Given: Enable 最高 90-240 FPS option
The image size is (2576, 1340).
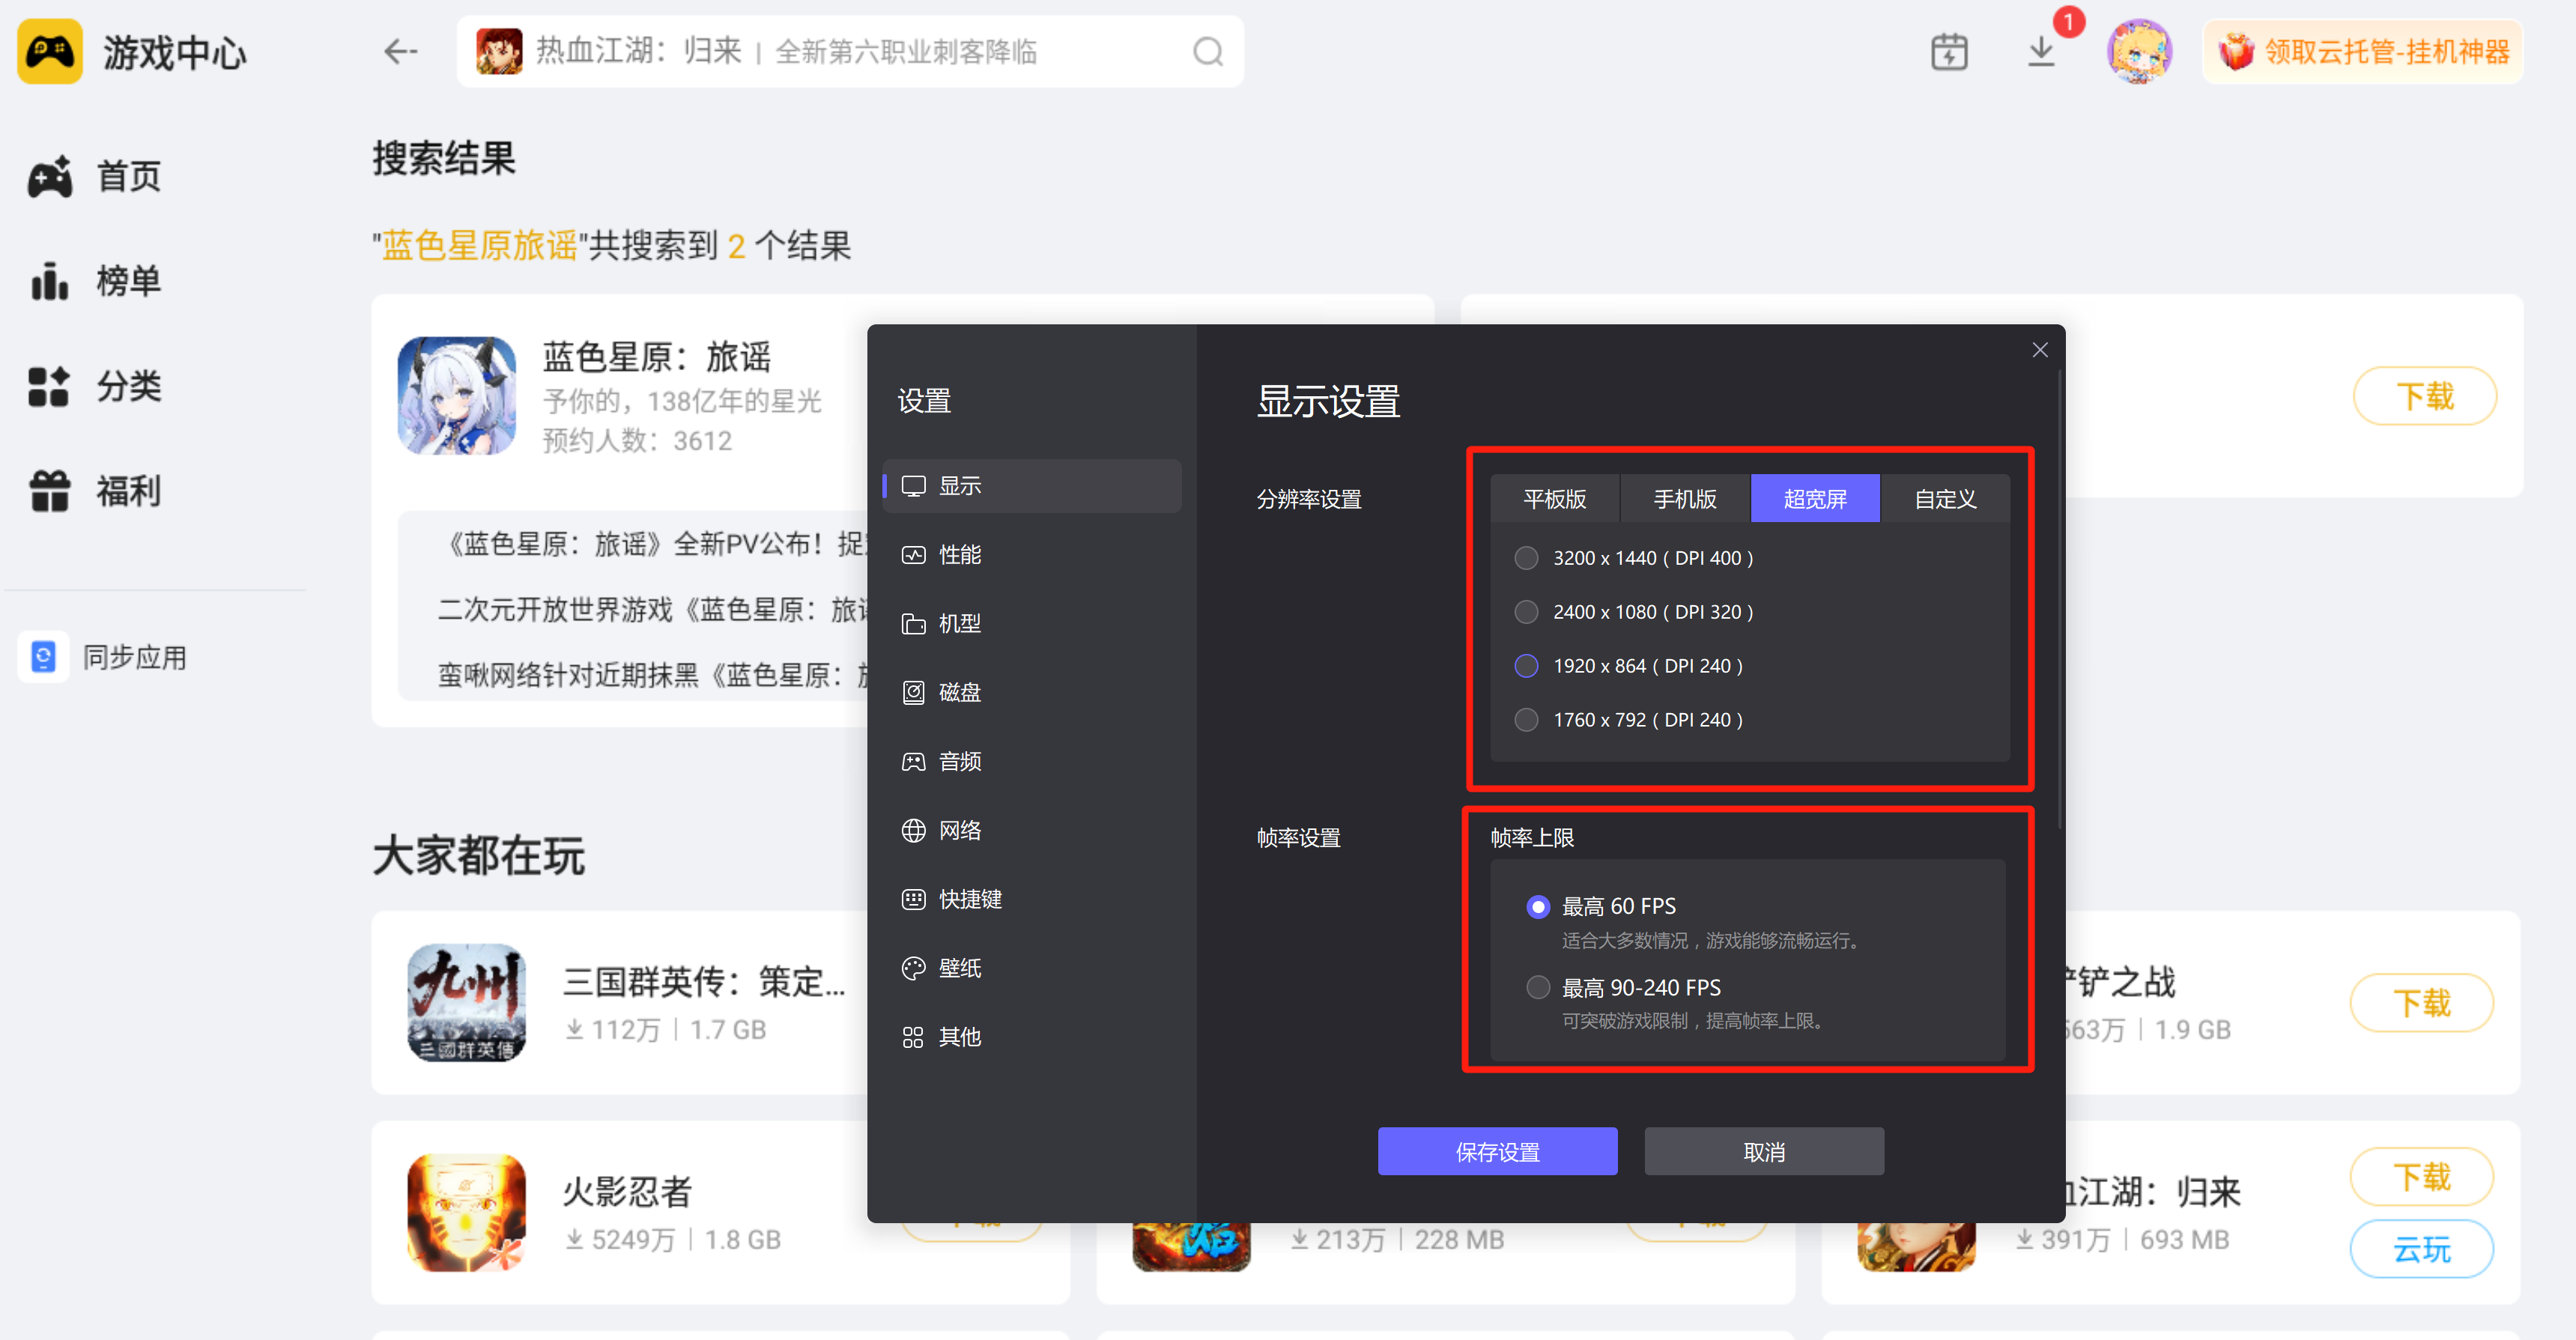Looking at the screenshot, I should pyautogui.click(x=1538, y=988).
